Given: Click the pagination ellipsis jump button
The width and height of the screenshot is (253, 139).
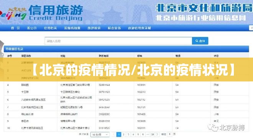Looking at the screenshot, I should (x=148, y=134).
